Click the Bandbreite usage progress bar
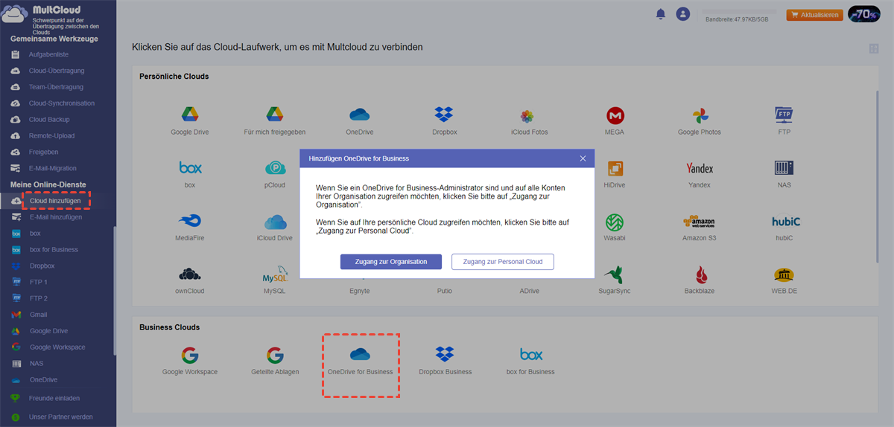The image size is (894, 427). click(740, 12)
